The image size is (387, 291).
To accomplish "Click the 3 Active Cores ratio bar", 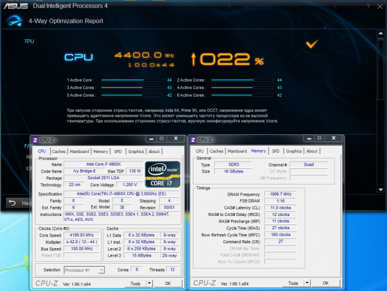I will click(132, 88).
